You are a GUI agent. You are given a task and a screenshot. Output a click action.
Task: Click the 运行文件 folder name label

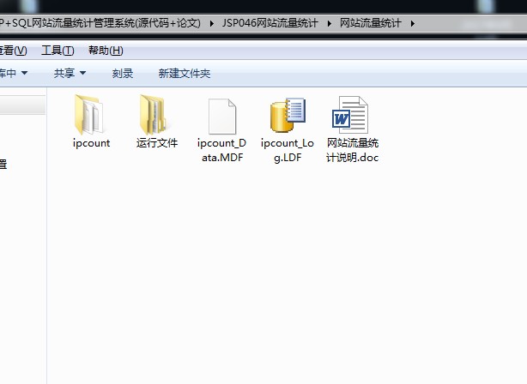157,143
